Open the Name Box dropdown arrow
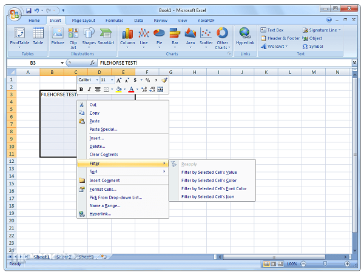Image resolution: width=364 pixels, height=275 pixels. pos(62,63)
